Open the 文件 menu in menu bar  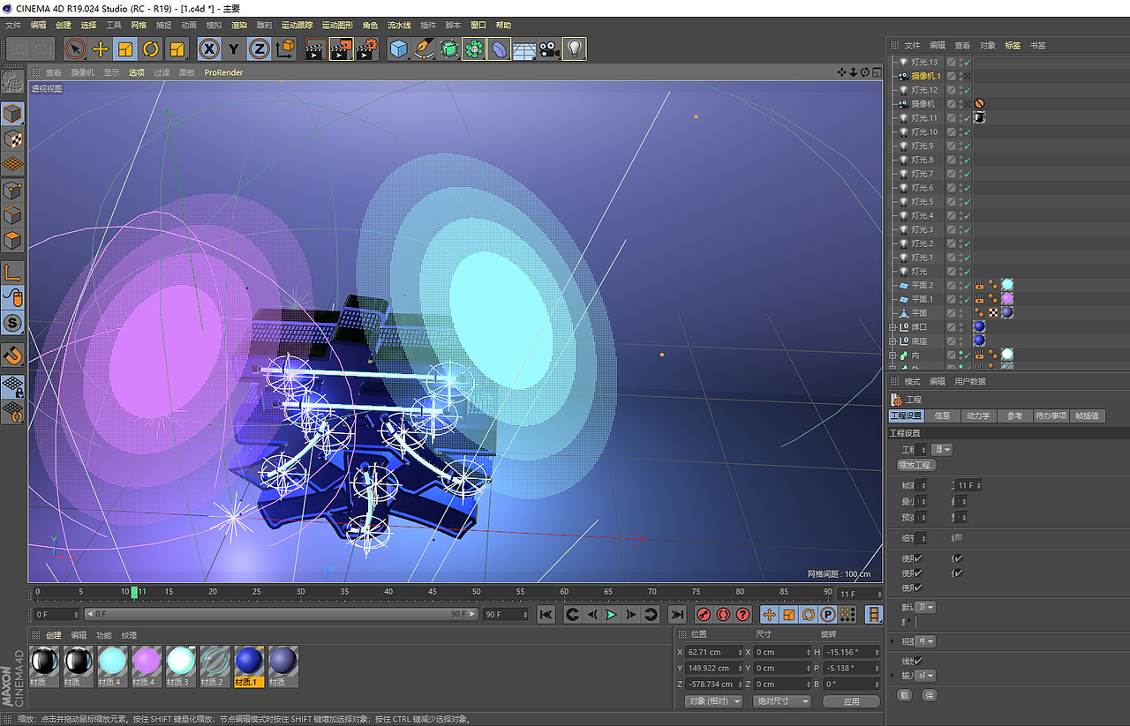pos(13,26)
